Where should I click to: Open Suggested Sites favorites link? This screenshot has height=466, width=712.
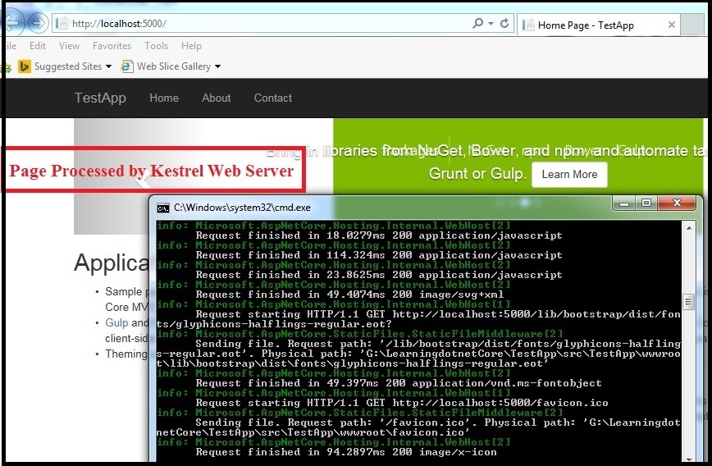pyautogui.click(x=68, y=66)
